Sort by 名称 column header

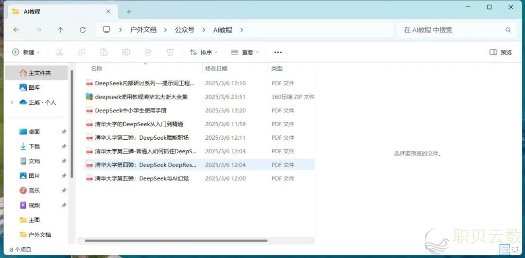pos(96,68)
